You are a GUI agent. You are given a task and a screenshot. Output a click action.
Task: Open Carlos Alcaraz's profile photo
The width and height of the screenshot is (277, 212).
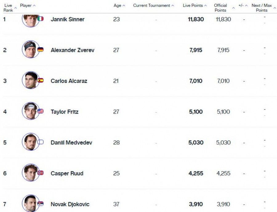[x=30, y=80]
